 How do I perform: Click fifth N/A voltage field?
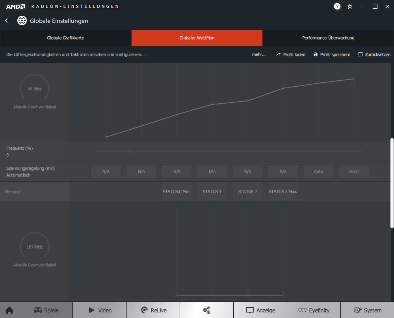(x=247, y=171)
